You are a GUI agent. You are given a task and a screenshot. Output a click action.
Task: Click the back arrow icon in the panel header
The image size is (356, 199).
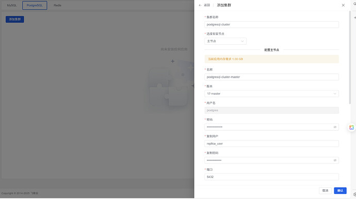pos(200,5)
